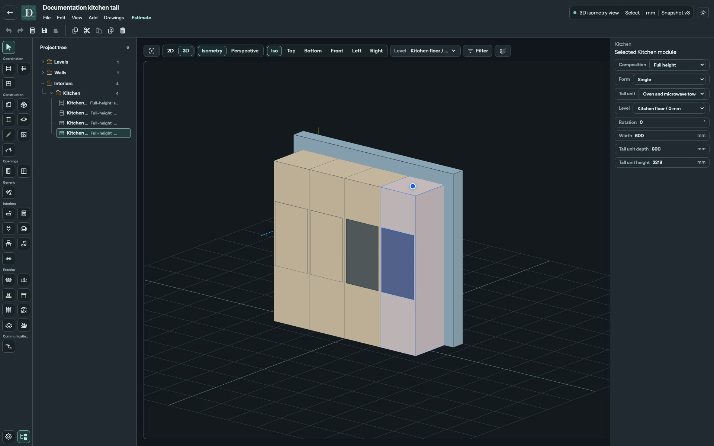The height and width of the screenshot is (446, 714).
Task: Pick the bathtub interior tool
Action: (x=9, y=214)
